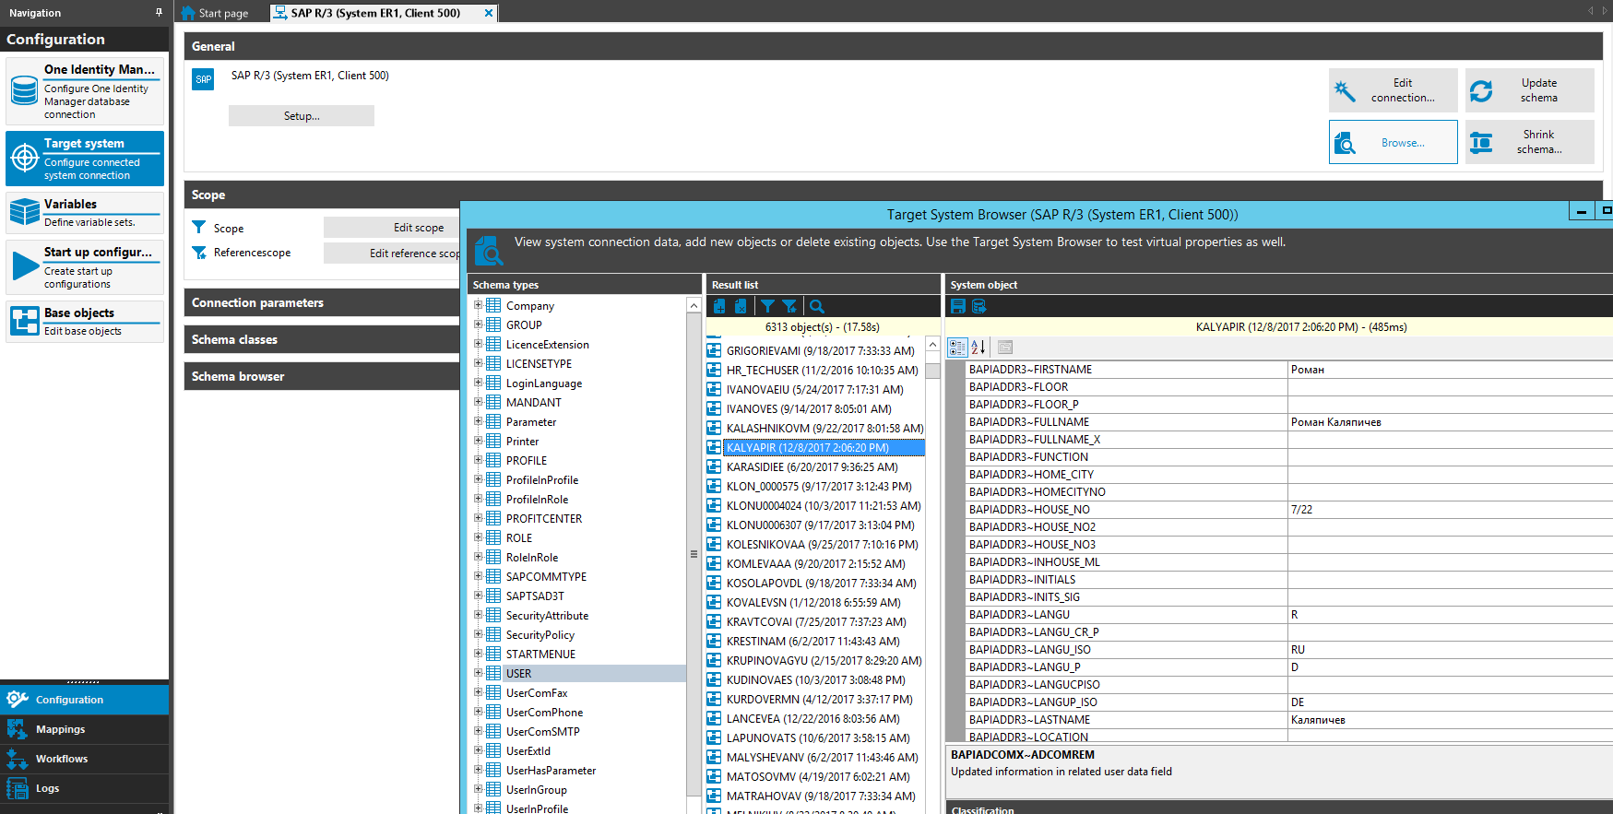
Task: Open the Shrink schema tool
Action: (1529, 142)
